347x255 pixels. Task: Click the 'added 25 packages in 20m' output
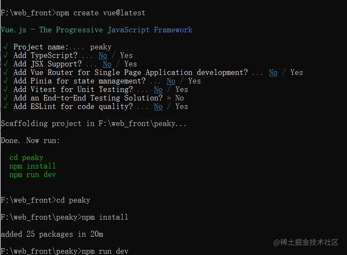point(52,234)
